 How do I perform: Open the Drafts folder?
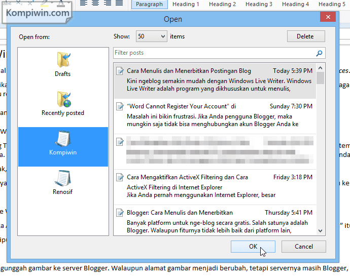63,64
